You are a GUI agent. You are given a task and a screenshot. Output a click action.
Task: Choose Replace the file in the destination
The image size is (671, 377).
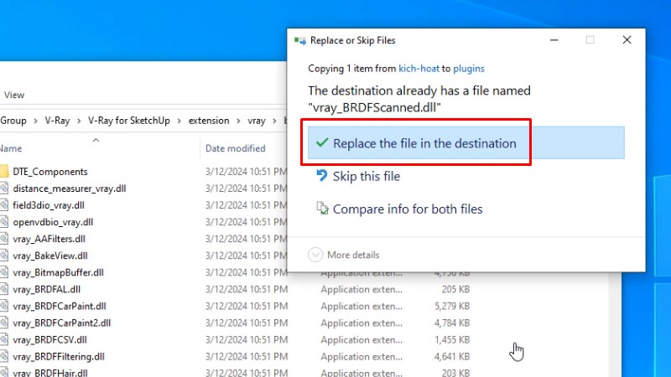click(466, 142)
